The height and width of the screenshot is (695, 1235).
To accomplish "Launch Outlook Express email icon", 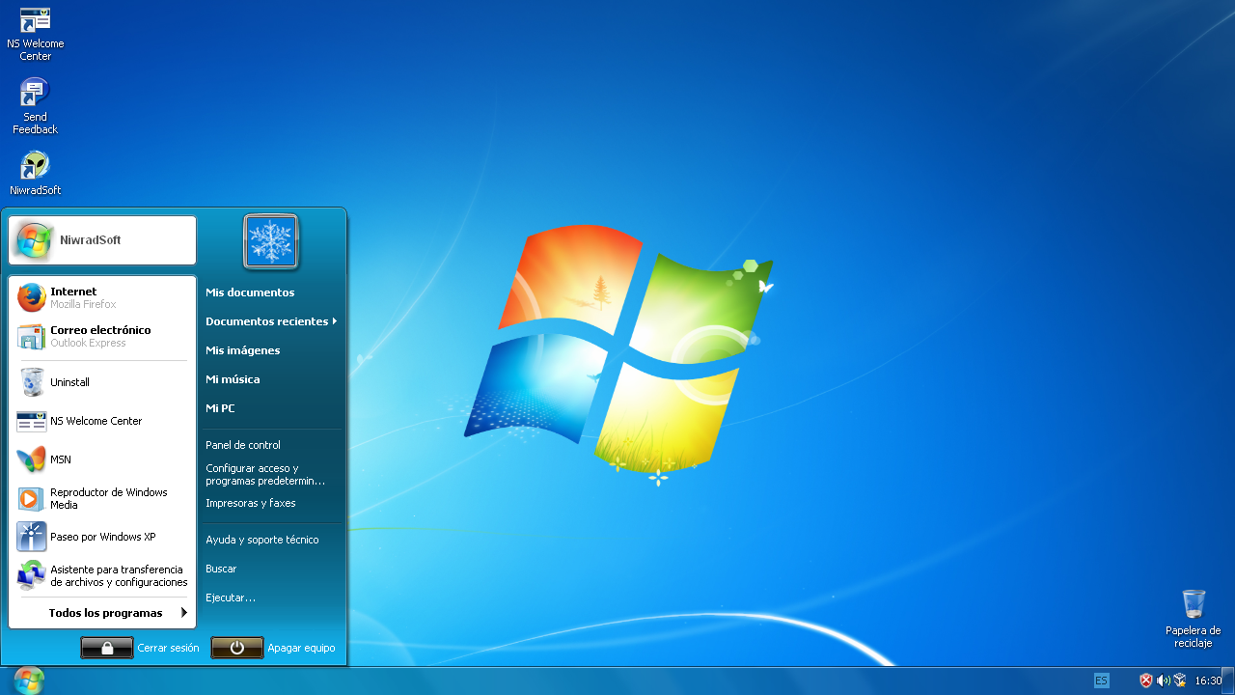I will [32, 336].
